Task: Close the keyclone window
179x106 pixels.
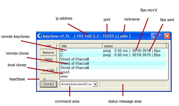Action: click(167, 36)
